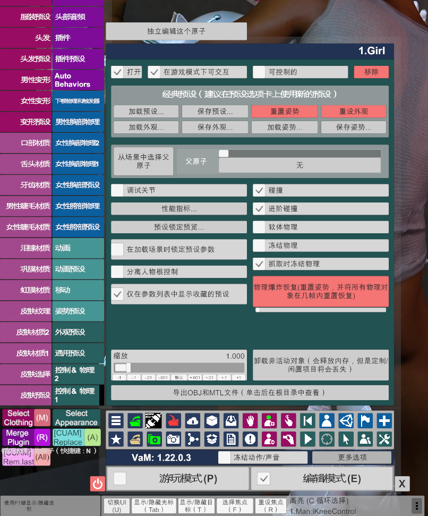
Task: Click the star favorites icon
Action: 117,439
